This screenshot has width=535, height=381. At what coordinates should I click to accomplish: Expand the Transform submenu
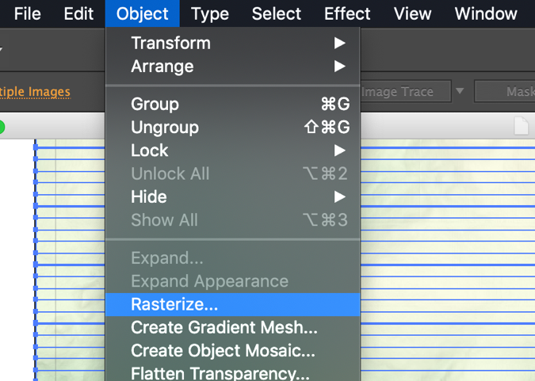[233, 43]
